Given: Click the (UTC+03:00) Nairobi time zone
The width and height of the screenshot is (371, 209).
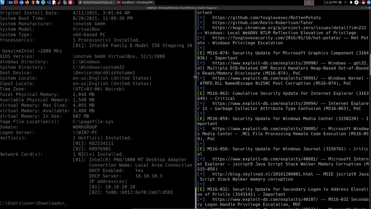Looking at the screenshot, I should click(x=99, y=89).
